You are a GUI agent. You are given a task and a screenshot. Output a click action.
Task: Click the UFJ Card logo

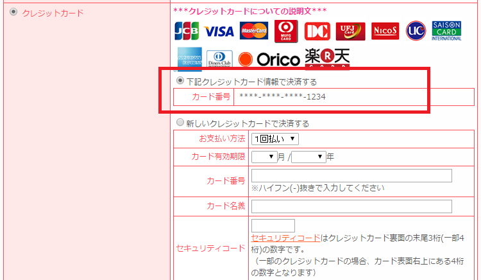pyautogui.click(x=350, y=31)
